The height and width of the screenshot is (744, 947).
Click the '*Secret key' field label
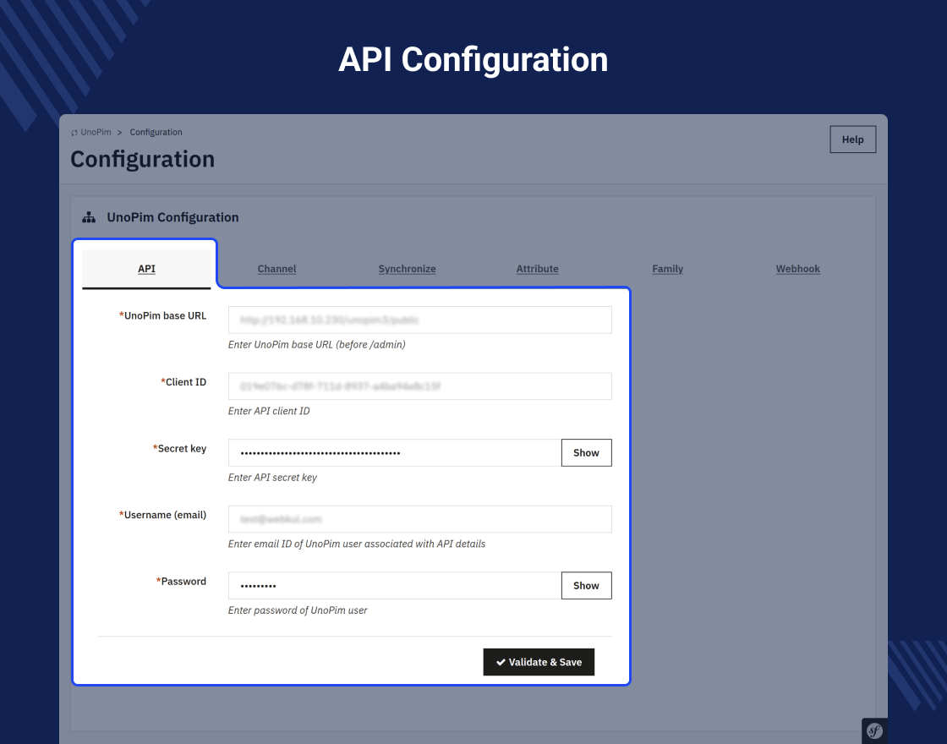pyautogui.click(x=179, y=449)
